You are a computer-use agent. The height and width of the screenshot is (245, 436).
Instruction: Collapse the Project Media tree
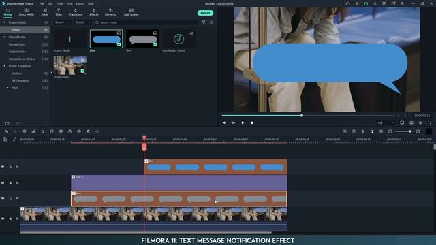(x=4, y=22)
